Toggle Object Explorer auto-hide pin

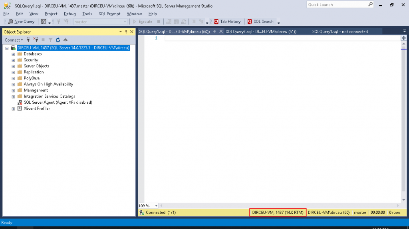point(126,32)
